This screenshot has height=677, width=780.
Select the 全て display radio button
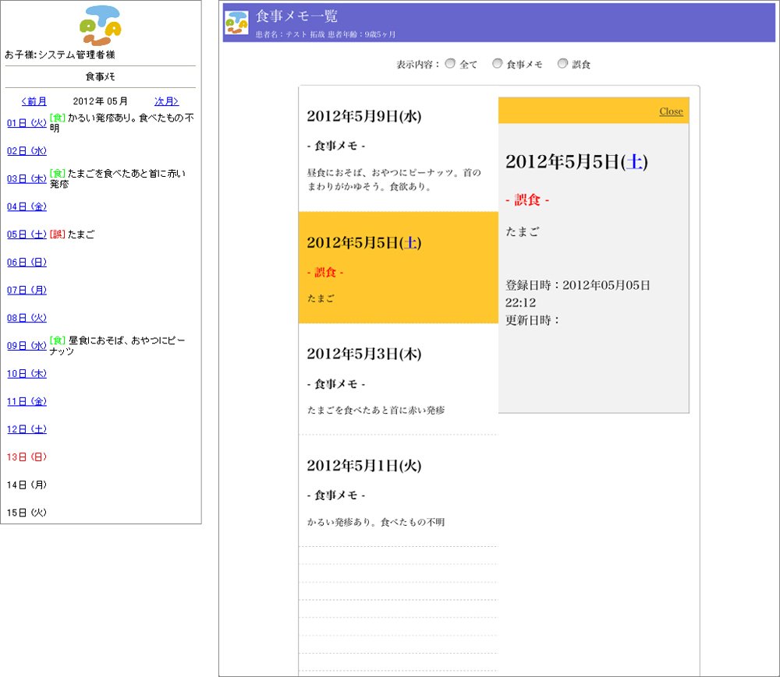point(450,64)
